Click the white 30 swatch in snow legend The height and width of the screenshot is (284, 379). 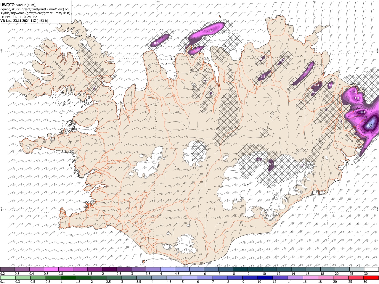(371, 270)
